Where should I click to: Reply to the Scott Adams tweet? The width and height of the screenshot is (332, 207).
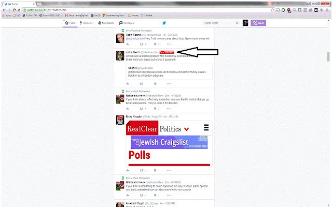point(128,44)
